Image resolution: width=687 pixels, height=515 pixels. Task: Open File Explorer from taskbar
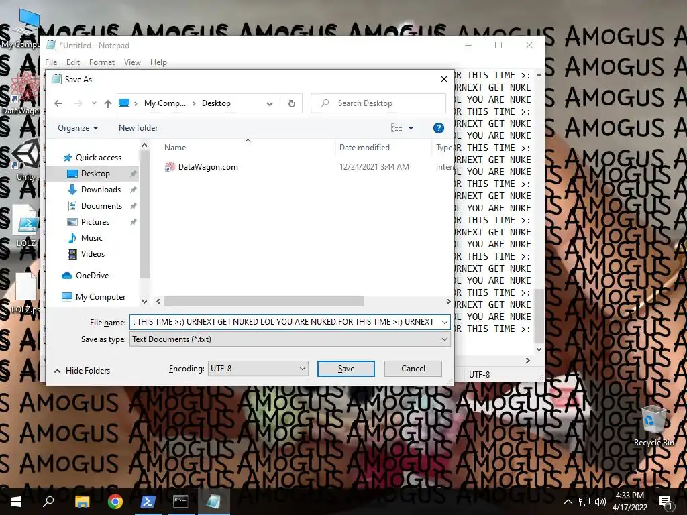82,502
